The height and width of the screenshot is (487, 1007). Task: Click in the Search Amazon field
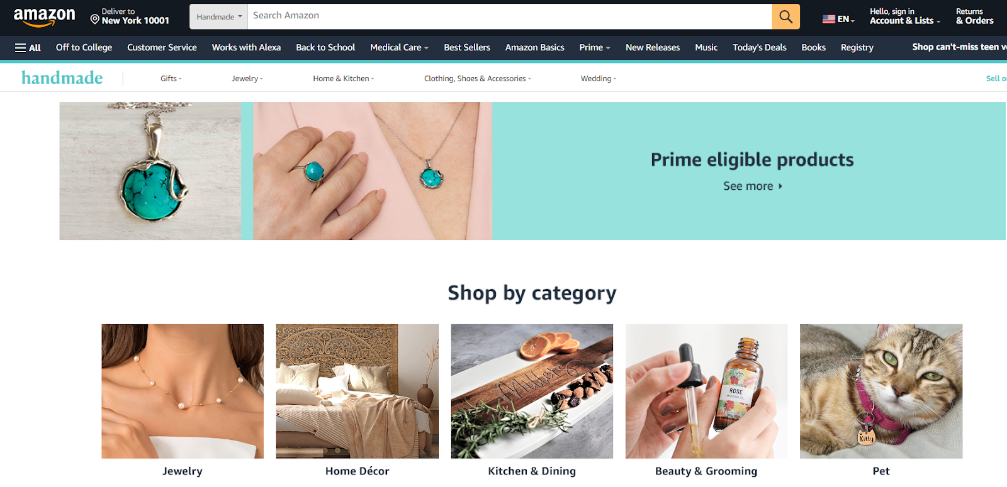click(510, 16)
